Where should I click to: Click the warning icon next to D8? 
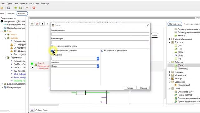[x=12, y=51]
